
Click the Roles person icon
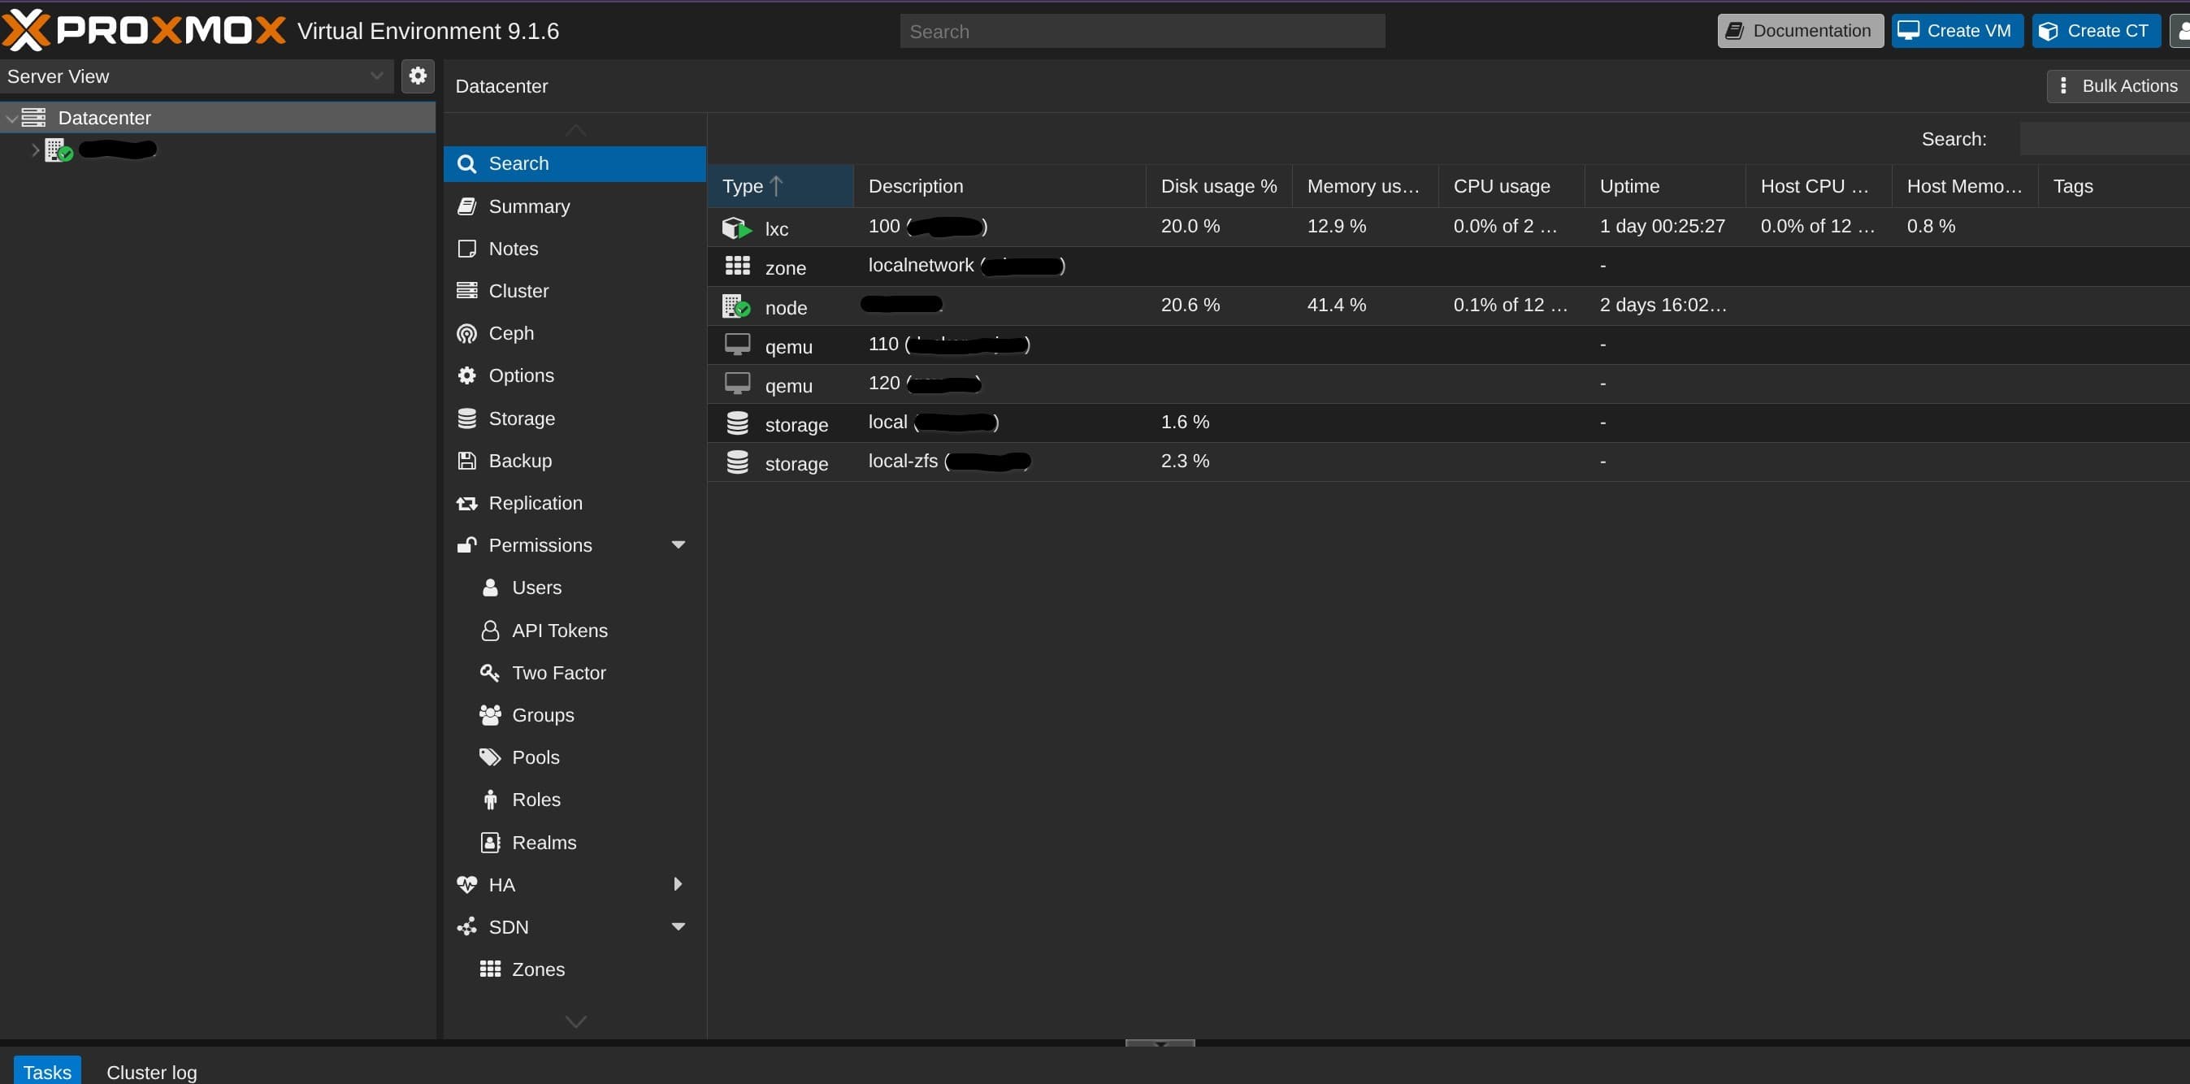491,799
